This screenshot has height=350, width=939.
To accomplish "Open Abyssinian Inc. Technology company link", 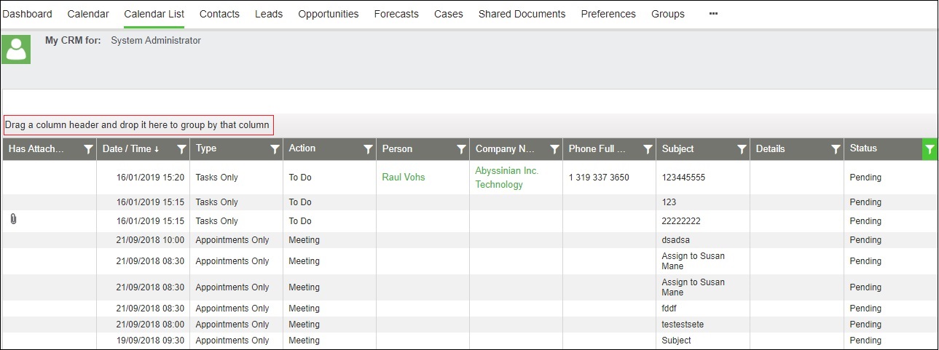I will (x=506, y=178).
